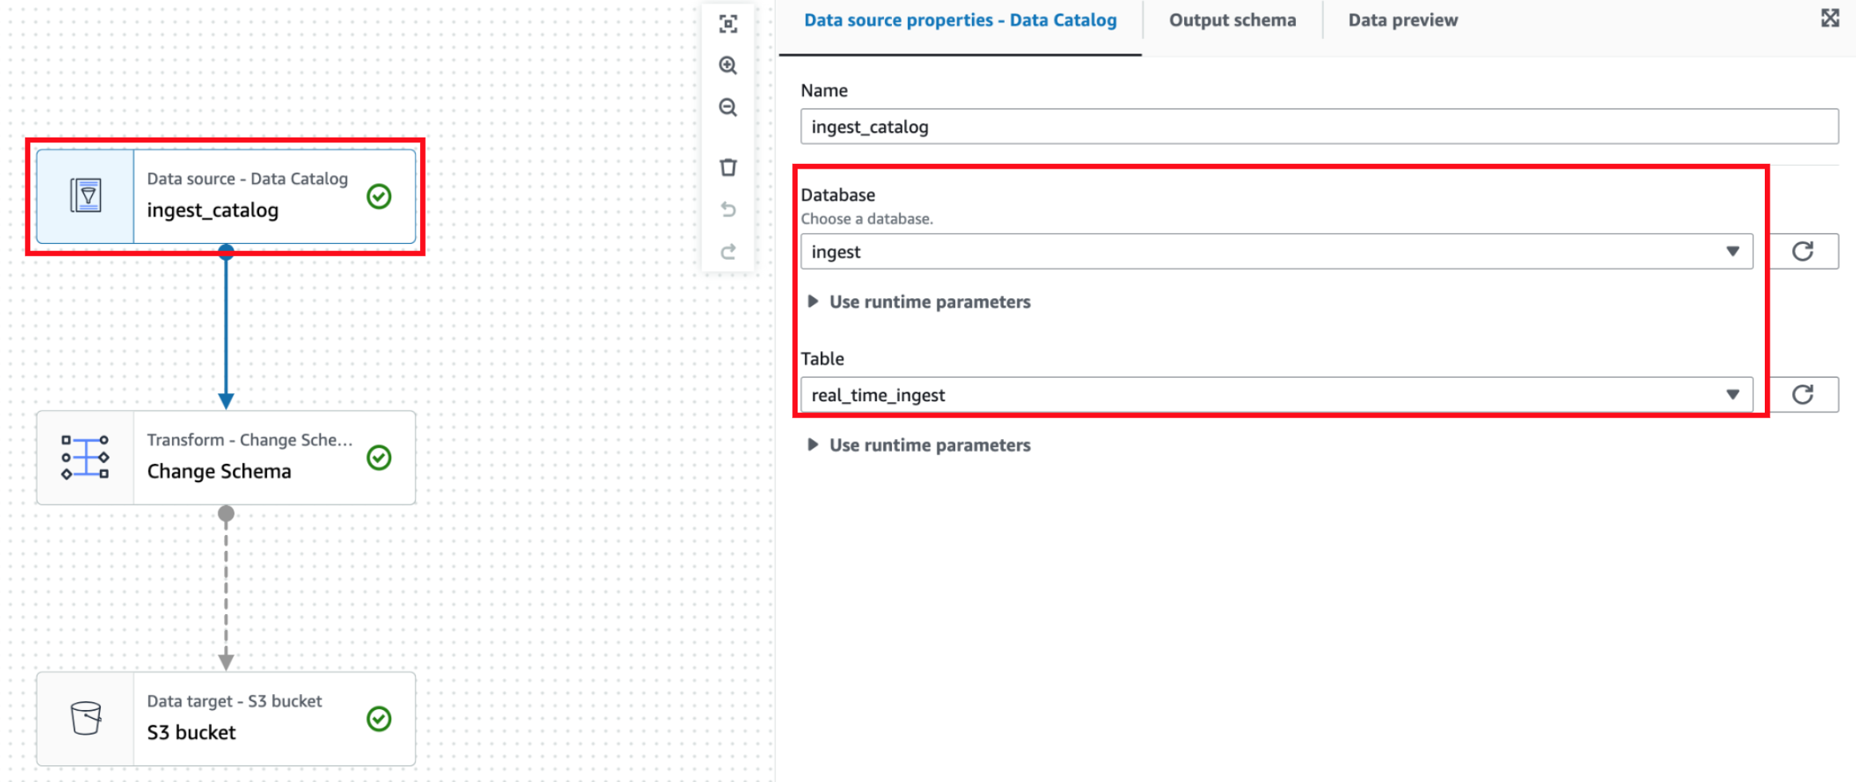Switch to the Output schema tab

point(1232,20)
